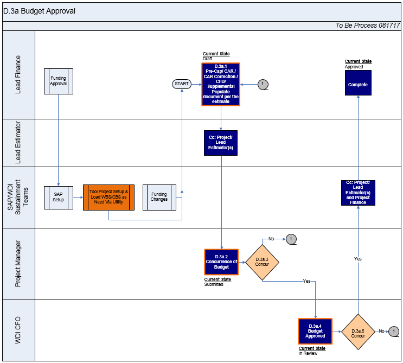Click the START terminator shape
403x363 pixels.
(182, 84)
